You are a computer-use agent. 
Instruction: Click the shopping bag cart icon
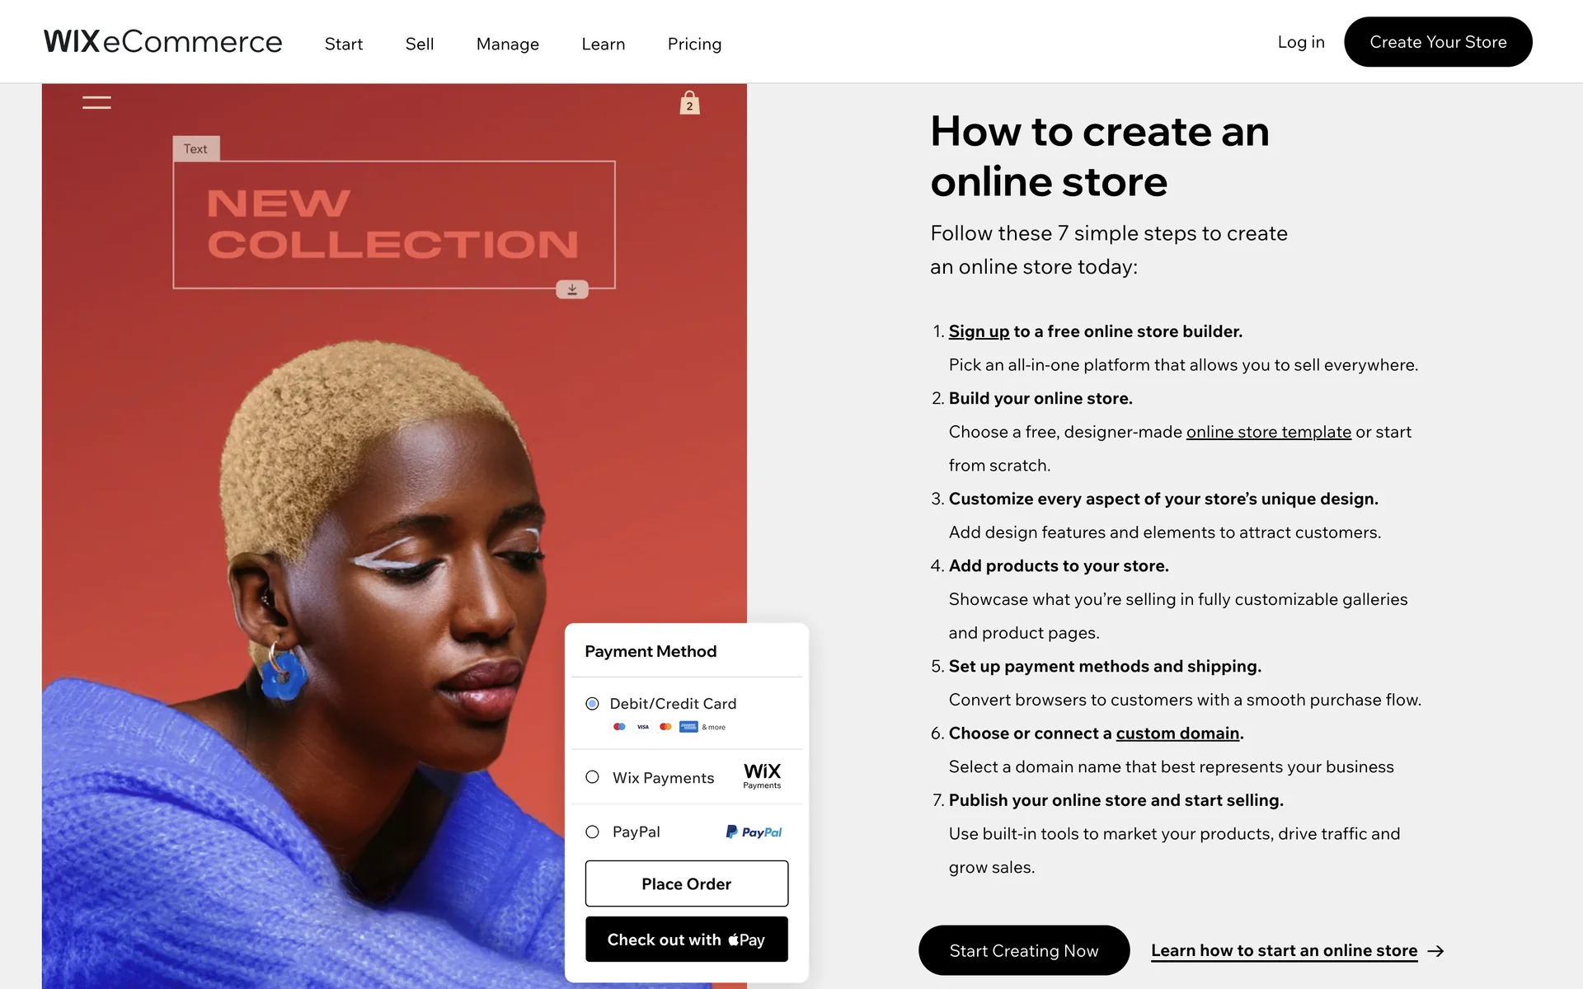pyautogui.click(x=689, y=103)
